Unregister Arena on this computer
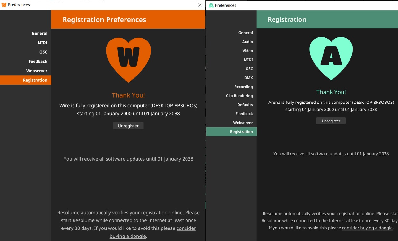 (x=331, y=121)
